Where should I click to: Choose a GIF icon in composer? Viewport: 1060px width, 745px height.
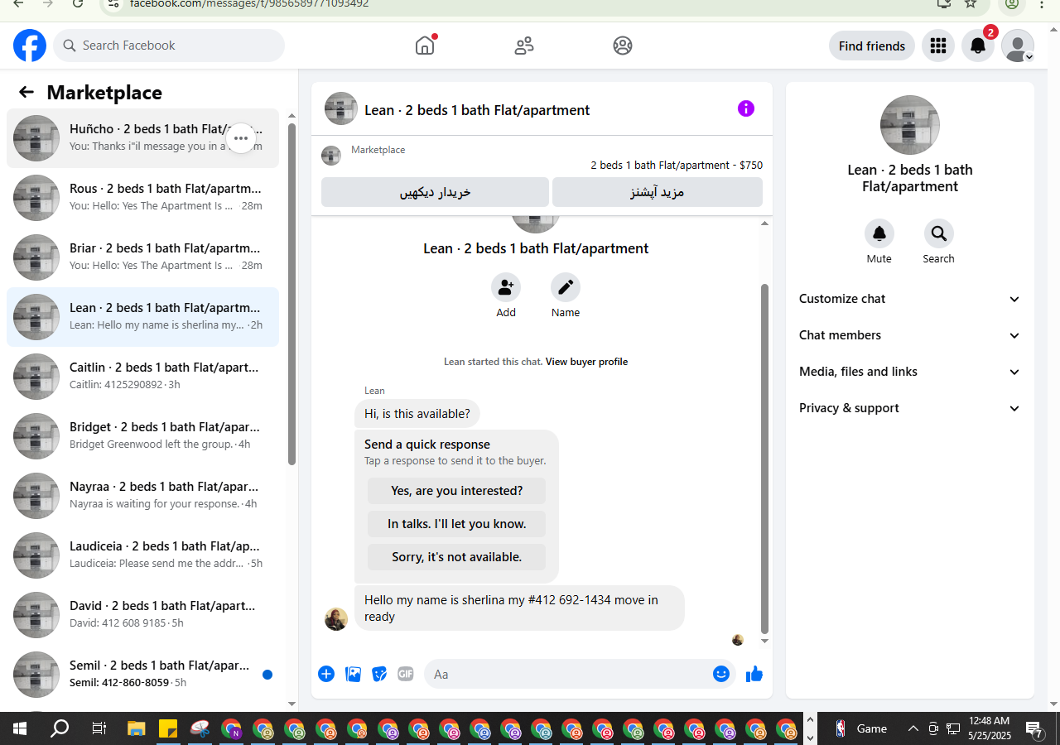click(406, 674)
